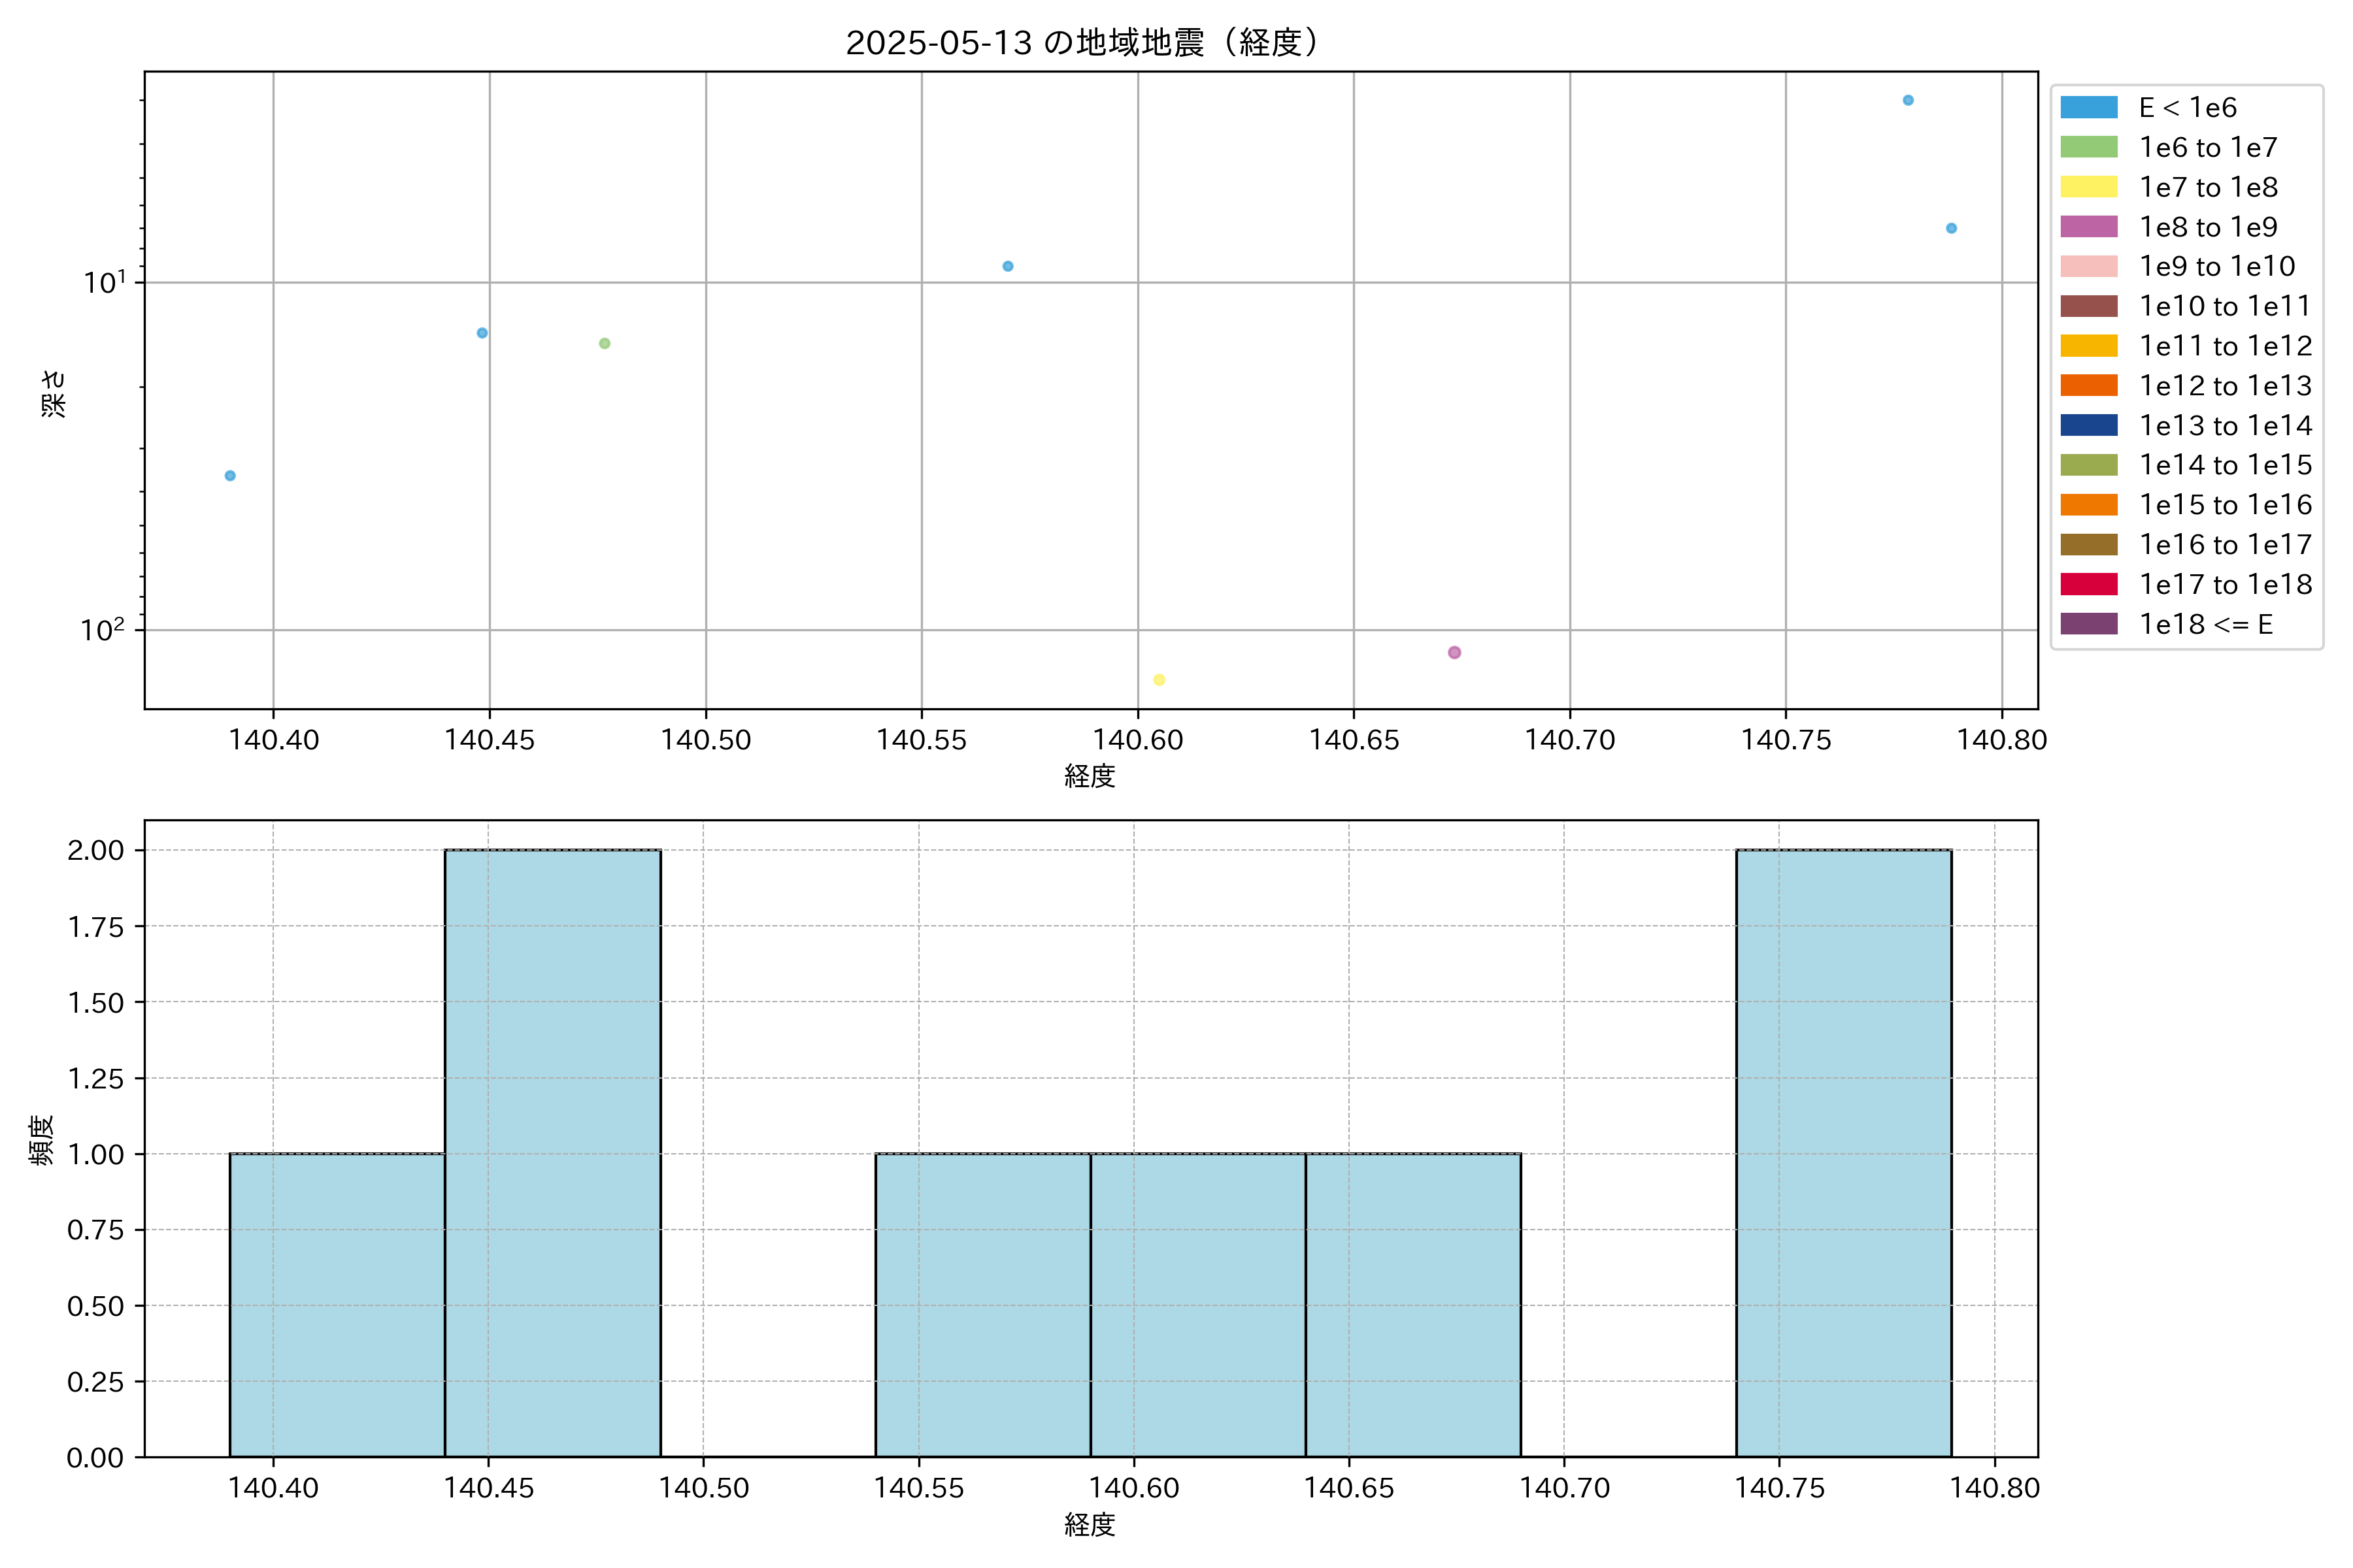
Task: Click the '頻度' histogram y-axis label
Action: click(42, 1140)
